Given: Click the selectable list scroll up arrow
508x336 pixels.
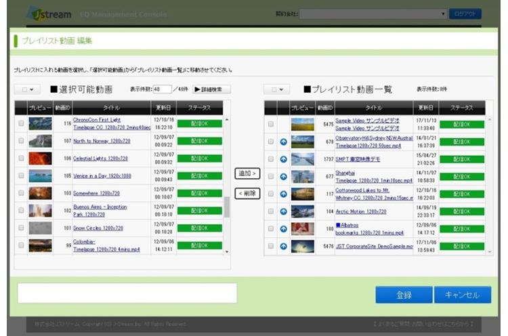Looking at the screenshot, I should tap(227, 119).
